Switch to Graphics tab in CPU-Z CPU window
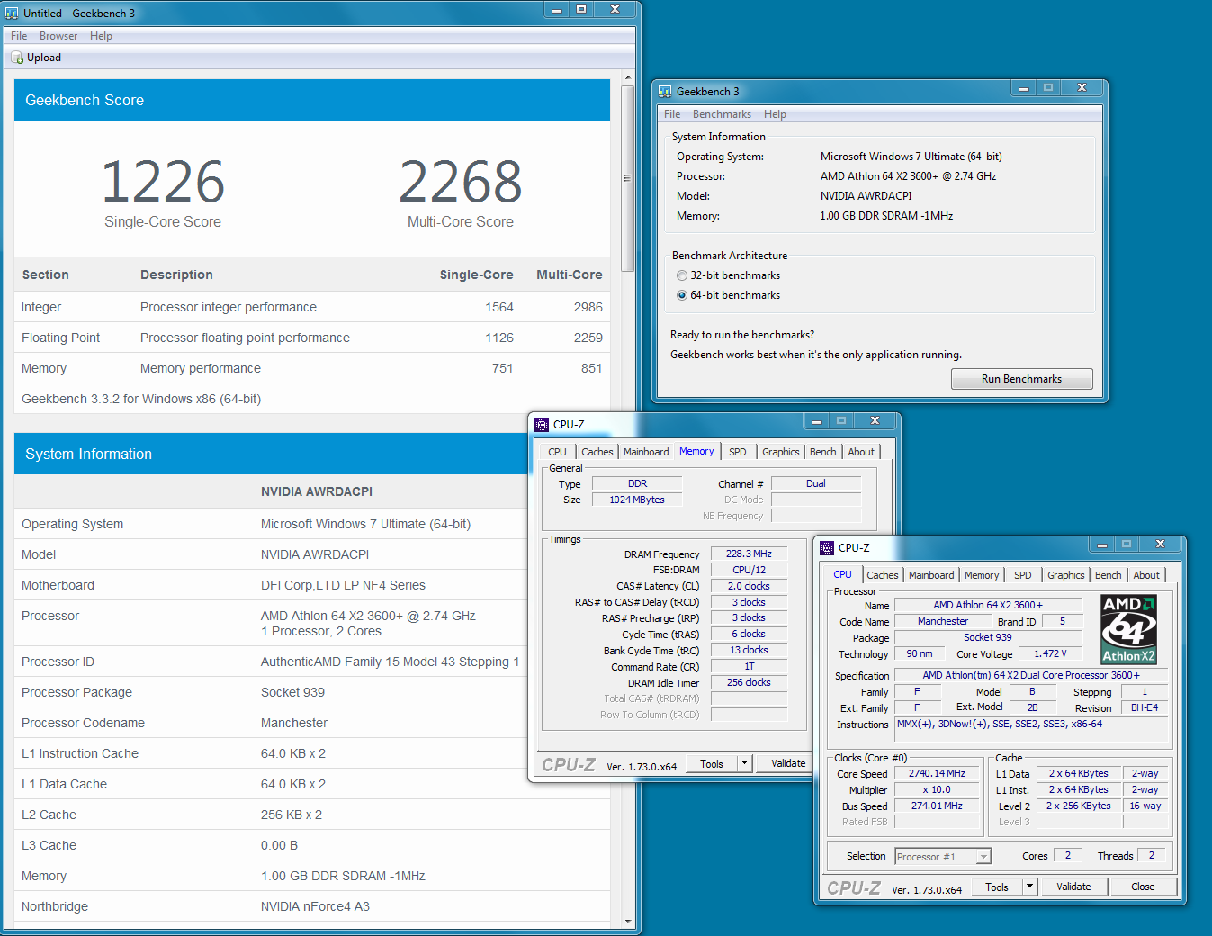This screenshot has height=936, width=1212. click(x=1066, y=575)
